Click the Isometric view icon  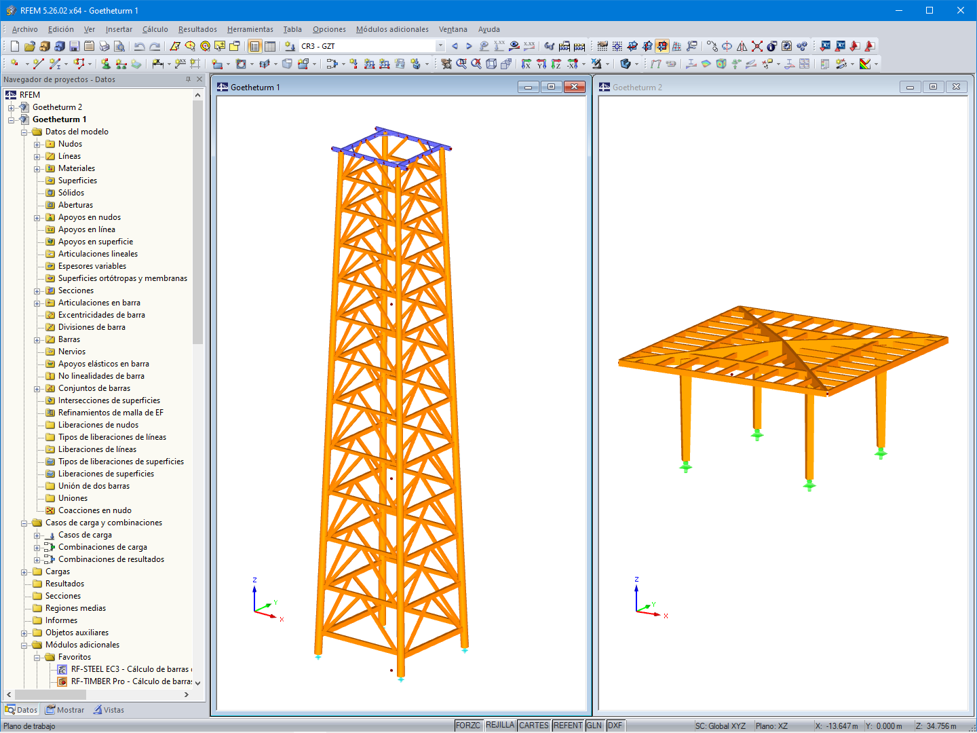point(491,64)
